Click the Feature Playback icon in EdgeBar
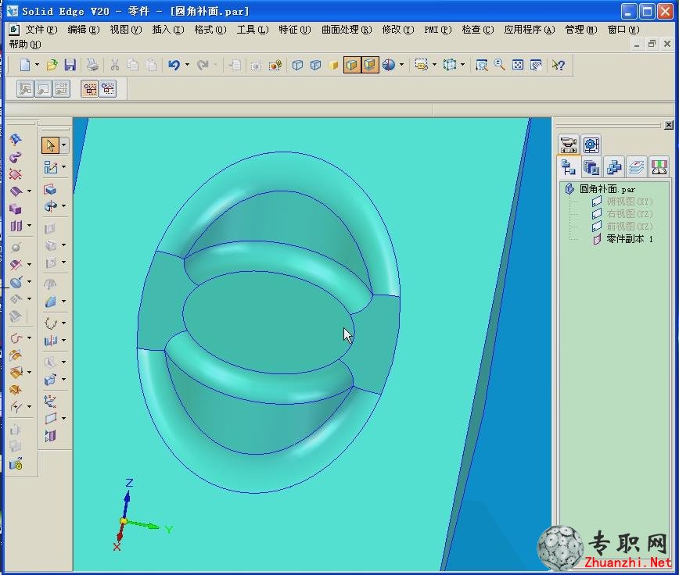 568,145
